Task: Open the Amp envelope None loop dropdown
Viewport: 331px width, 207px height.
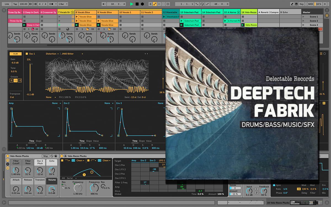Action: 56,103
